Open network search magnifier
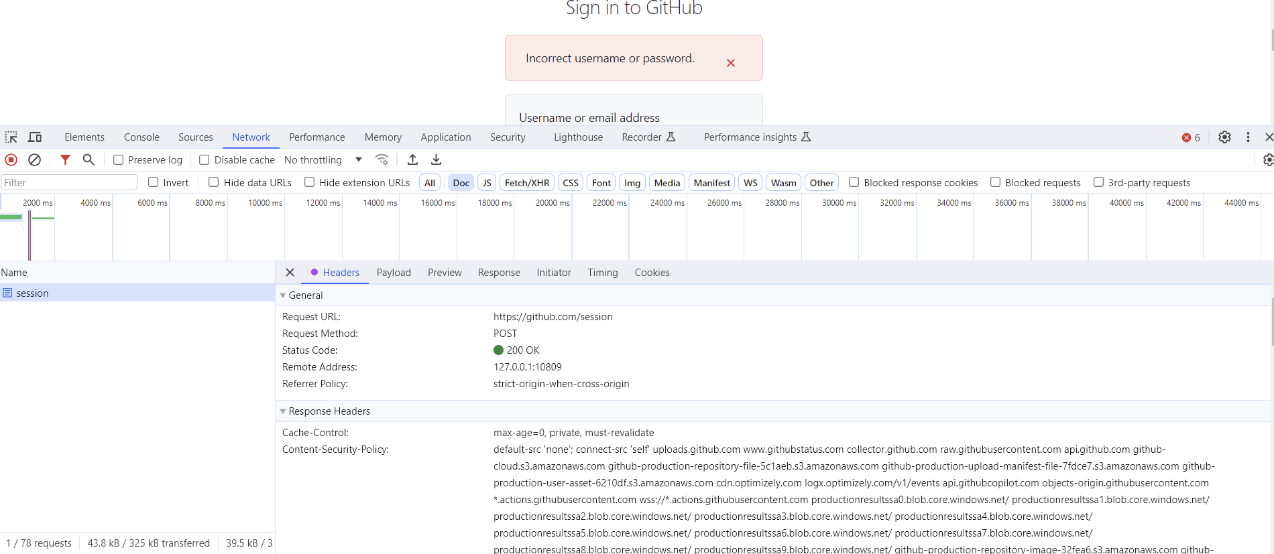This screenshot has width=1274, height=554. [89, 160]
